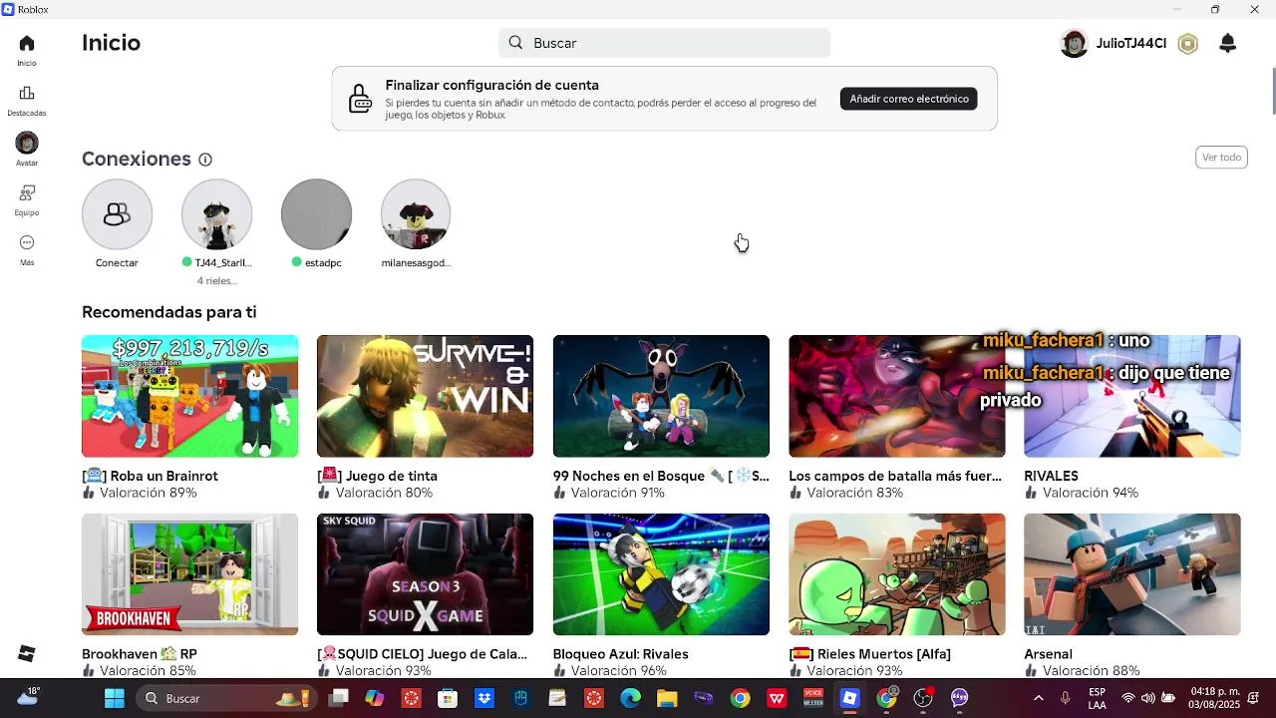Click the RIVALES title text
The width and height of the screenshot is (1276, 718).
coord(1051,476)
